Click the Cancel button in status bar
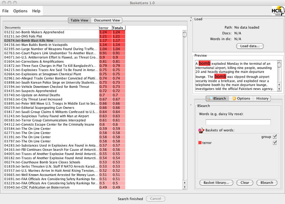The height and width of the screenshot is (204, 285). click(x=155, y=198)
